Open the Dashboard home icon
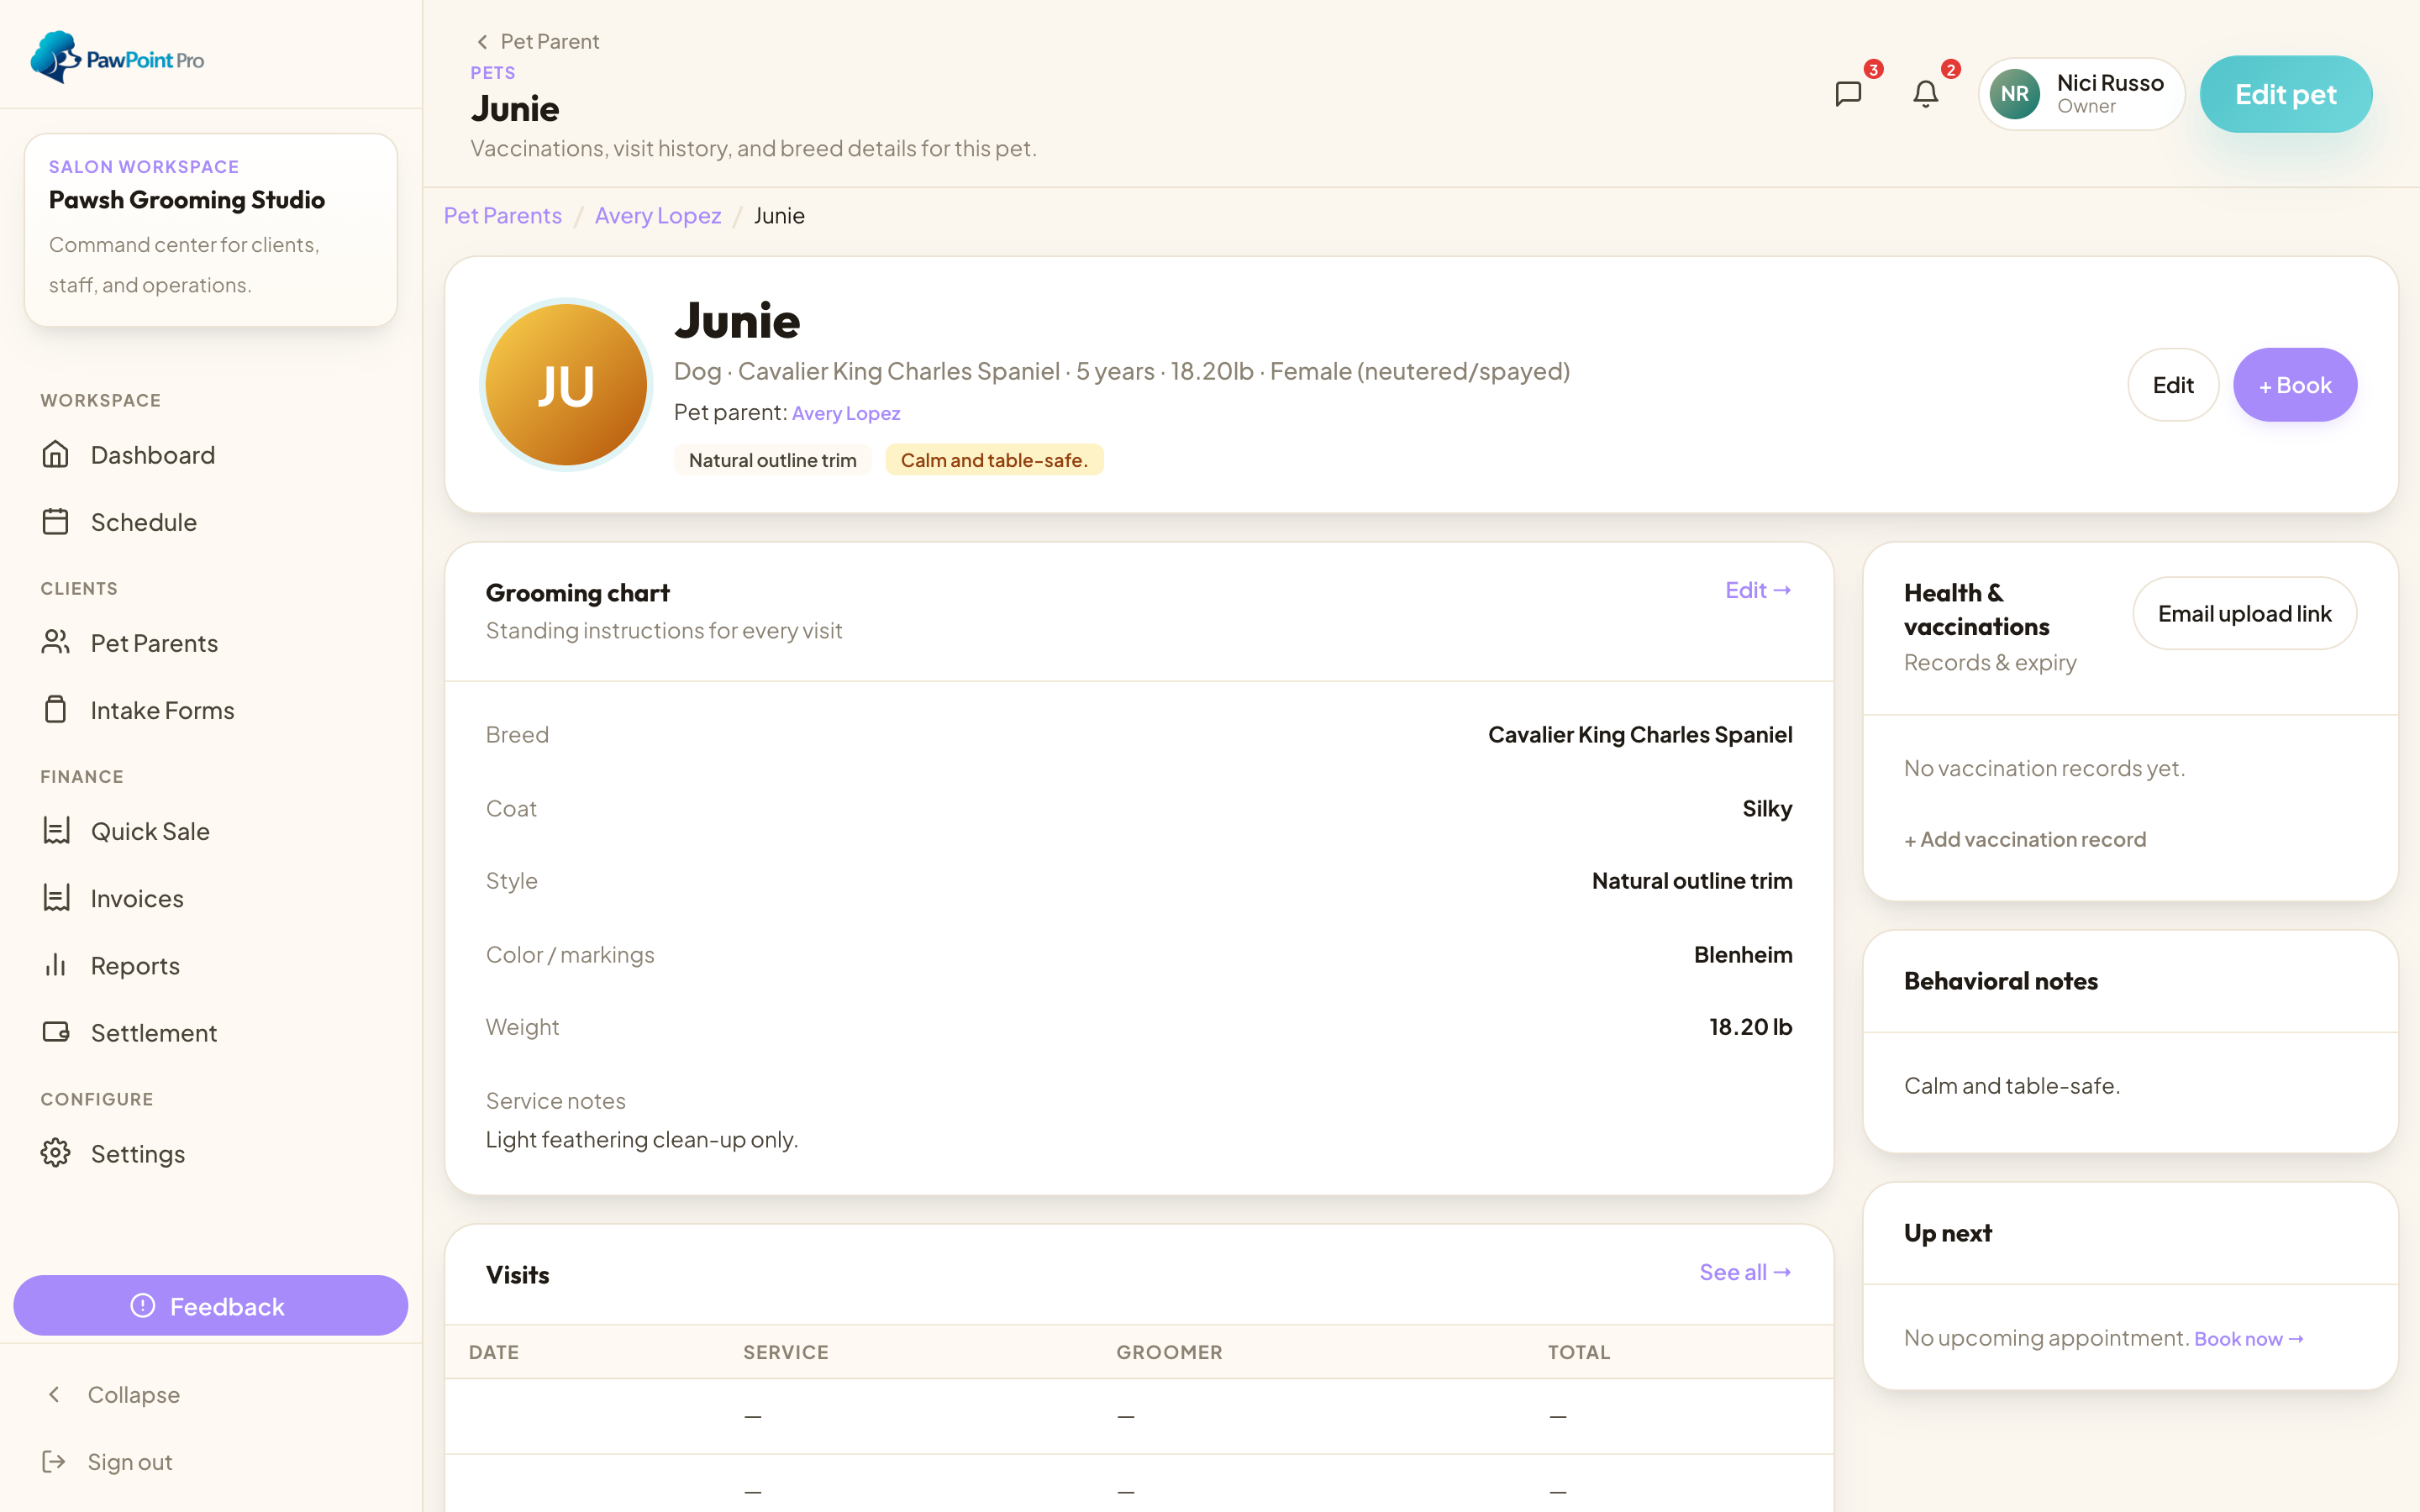Image resolution: width=2420 pixels, height=1512 pixels. [x=56, y=455]
